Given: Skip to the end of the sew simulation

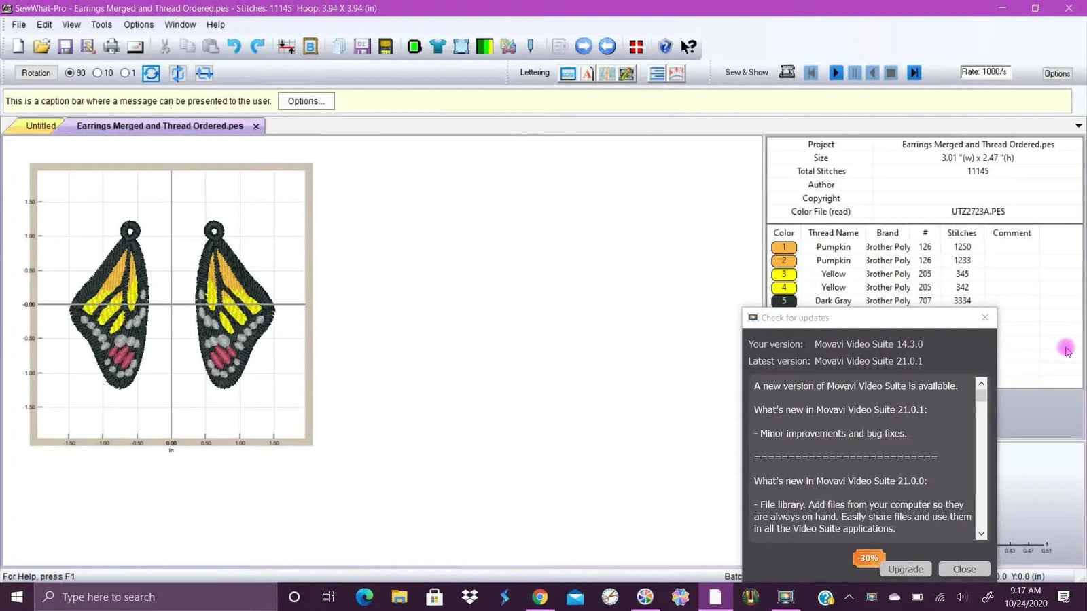Looking at the screenshot, I should 914,73.
